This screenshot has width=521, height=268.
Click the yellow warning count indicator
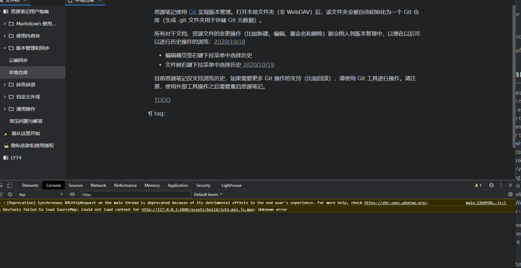click(x=478, y=185)
